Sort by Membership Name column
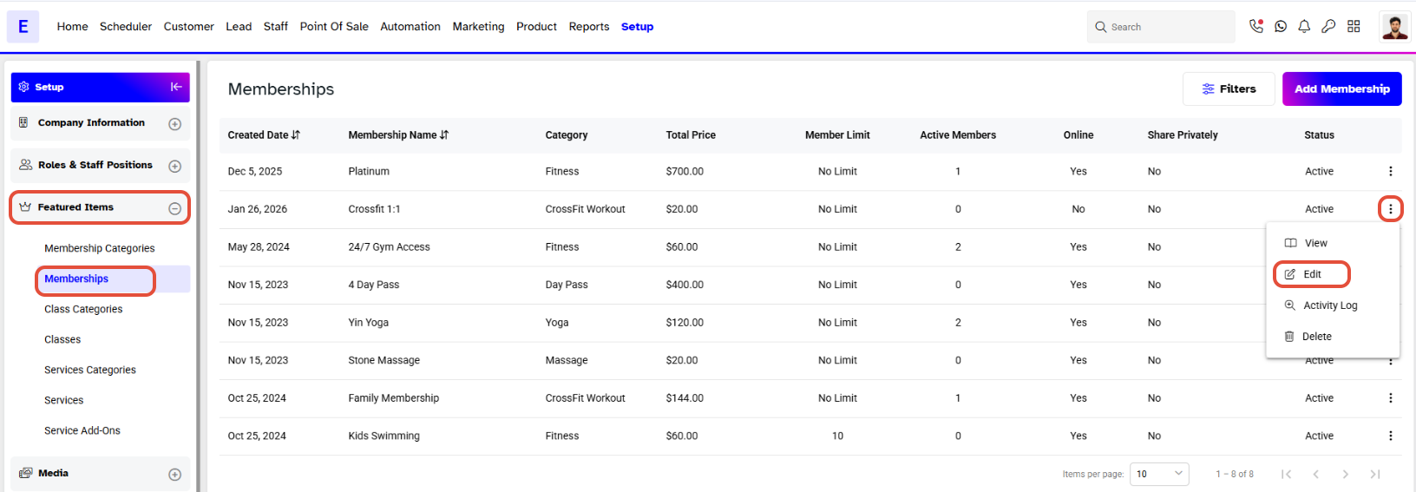1416x492 pixels. pyautogui.click(x=398, y=135)
